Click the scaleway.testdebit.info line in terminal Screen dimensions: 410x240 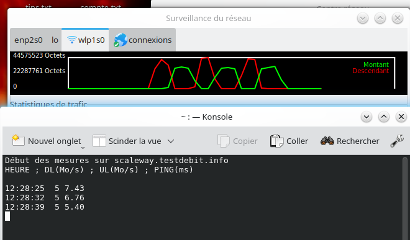(x=117, y=161)
